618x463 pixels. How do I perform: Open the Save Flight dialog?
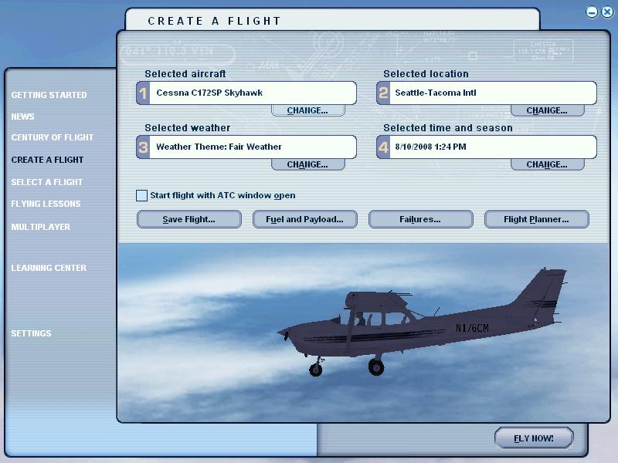click(x=189, y=219)
